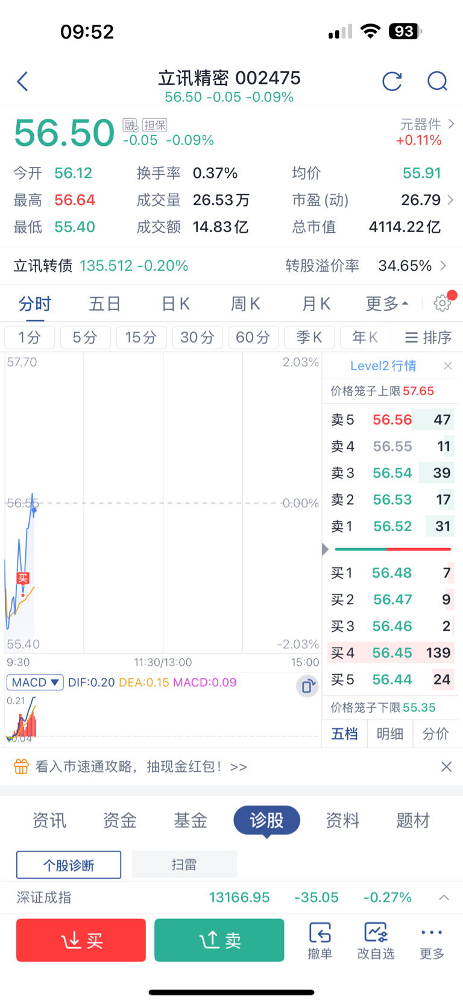Screen dimensions: 463x1004
Task: Close the Level2行情 panel
Action: pyautogui.click(x=447, y=366)
